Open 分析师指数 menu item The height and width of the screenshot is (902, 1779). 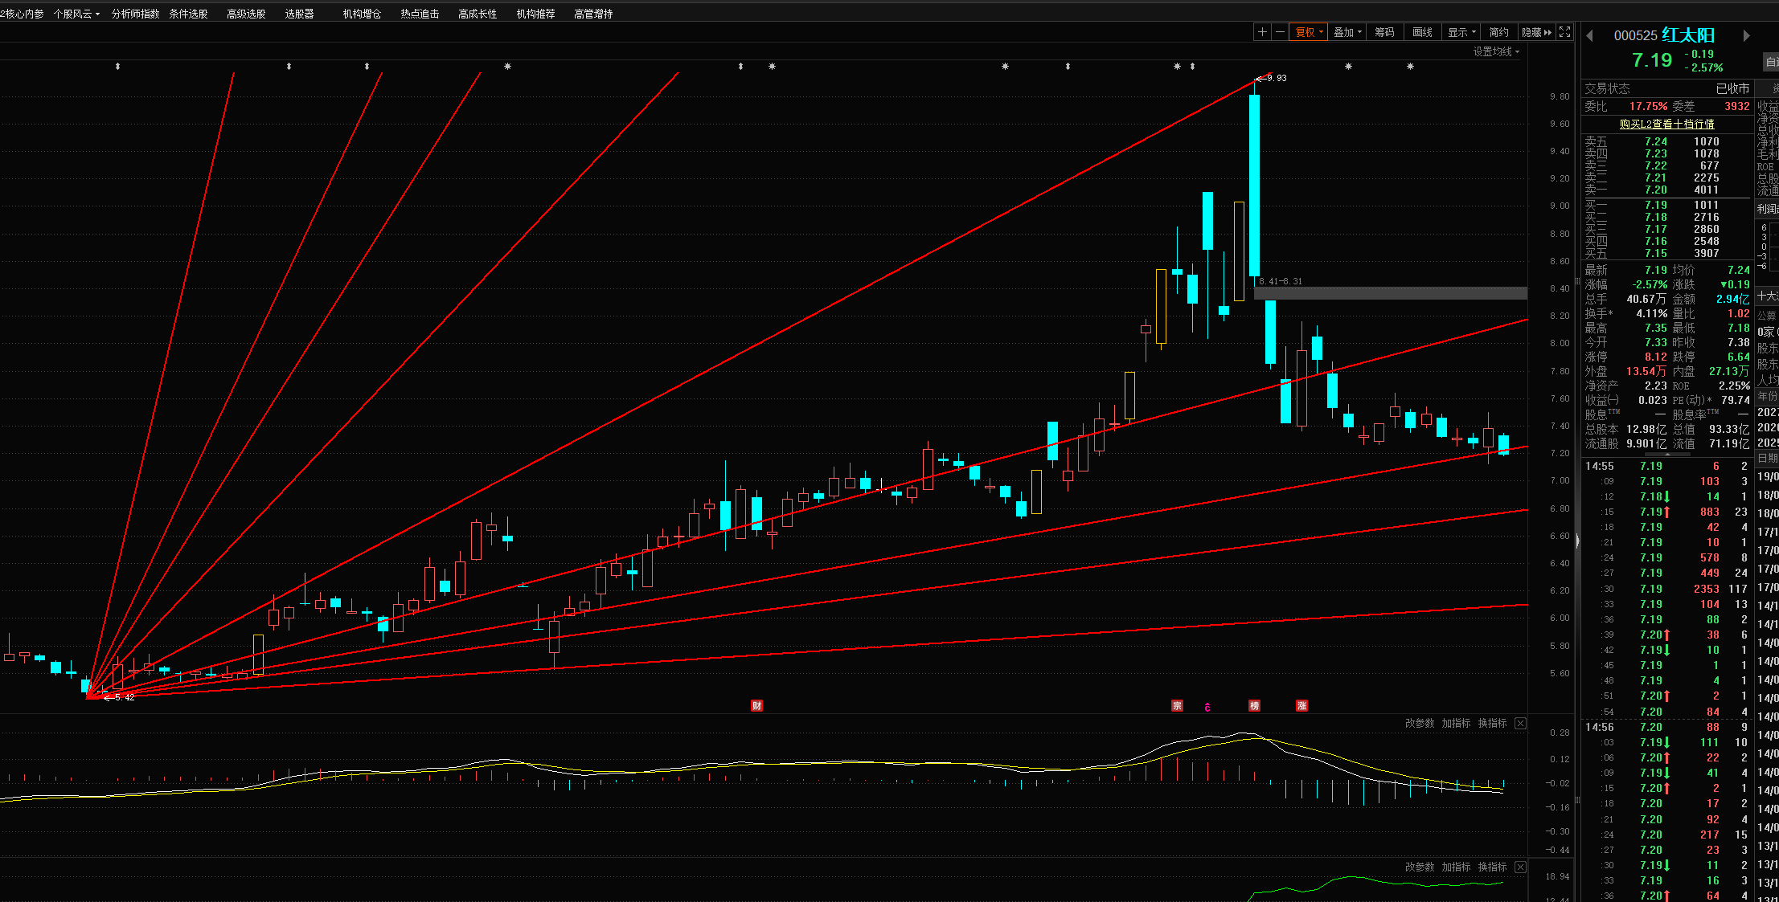click(135, 14)
